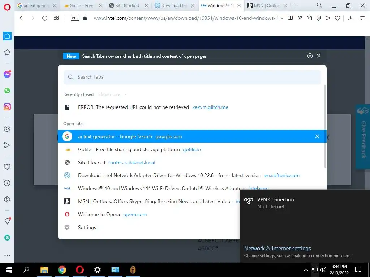This screenshot has height=277, width=370.
Task: Open reader mode book icon
Action: 290,18
